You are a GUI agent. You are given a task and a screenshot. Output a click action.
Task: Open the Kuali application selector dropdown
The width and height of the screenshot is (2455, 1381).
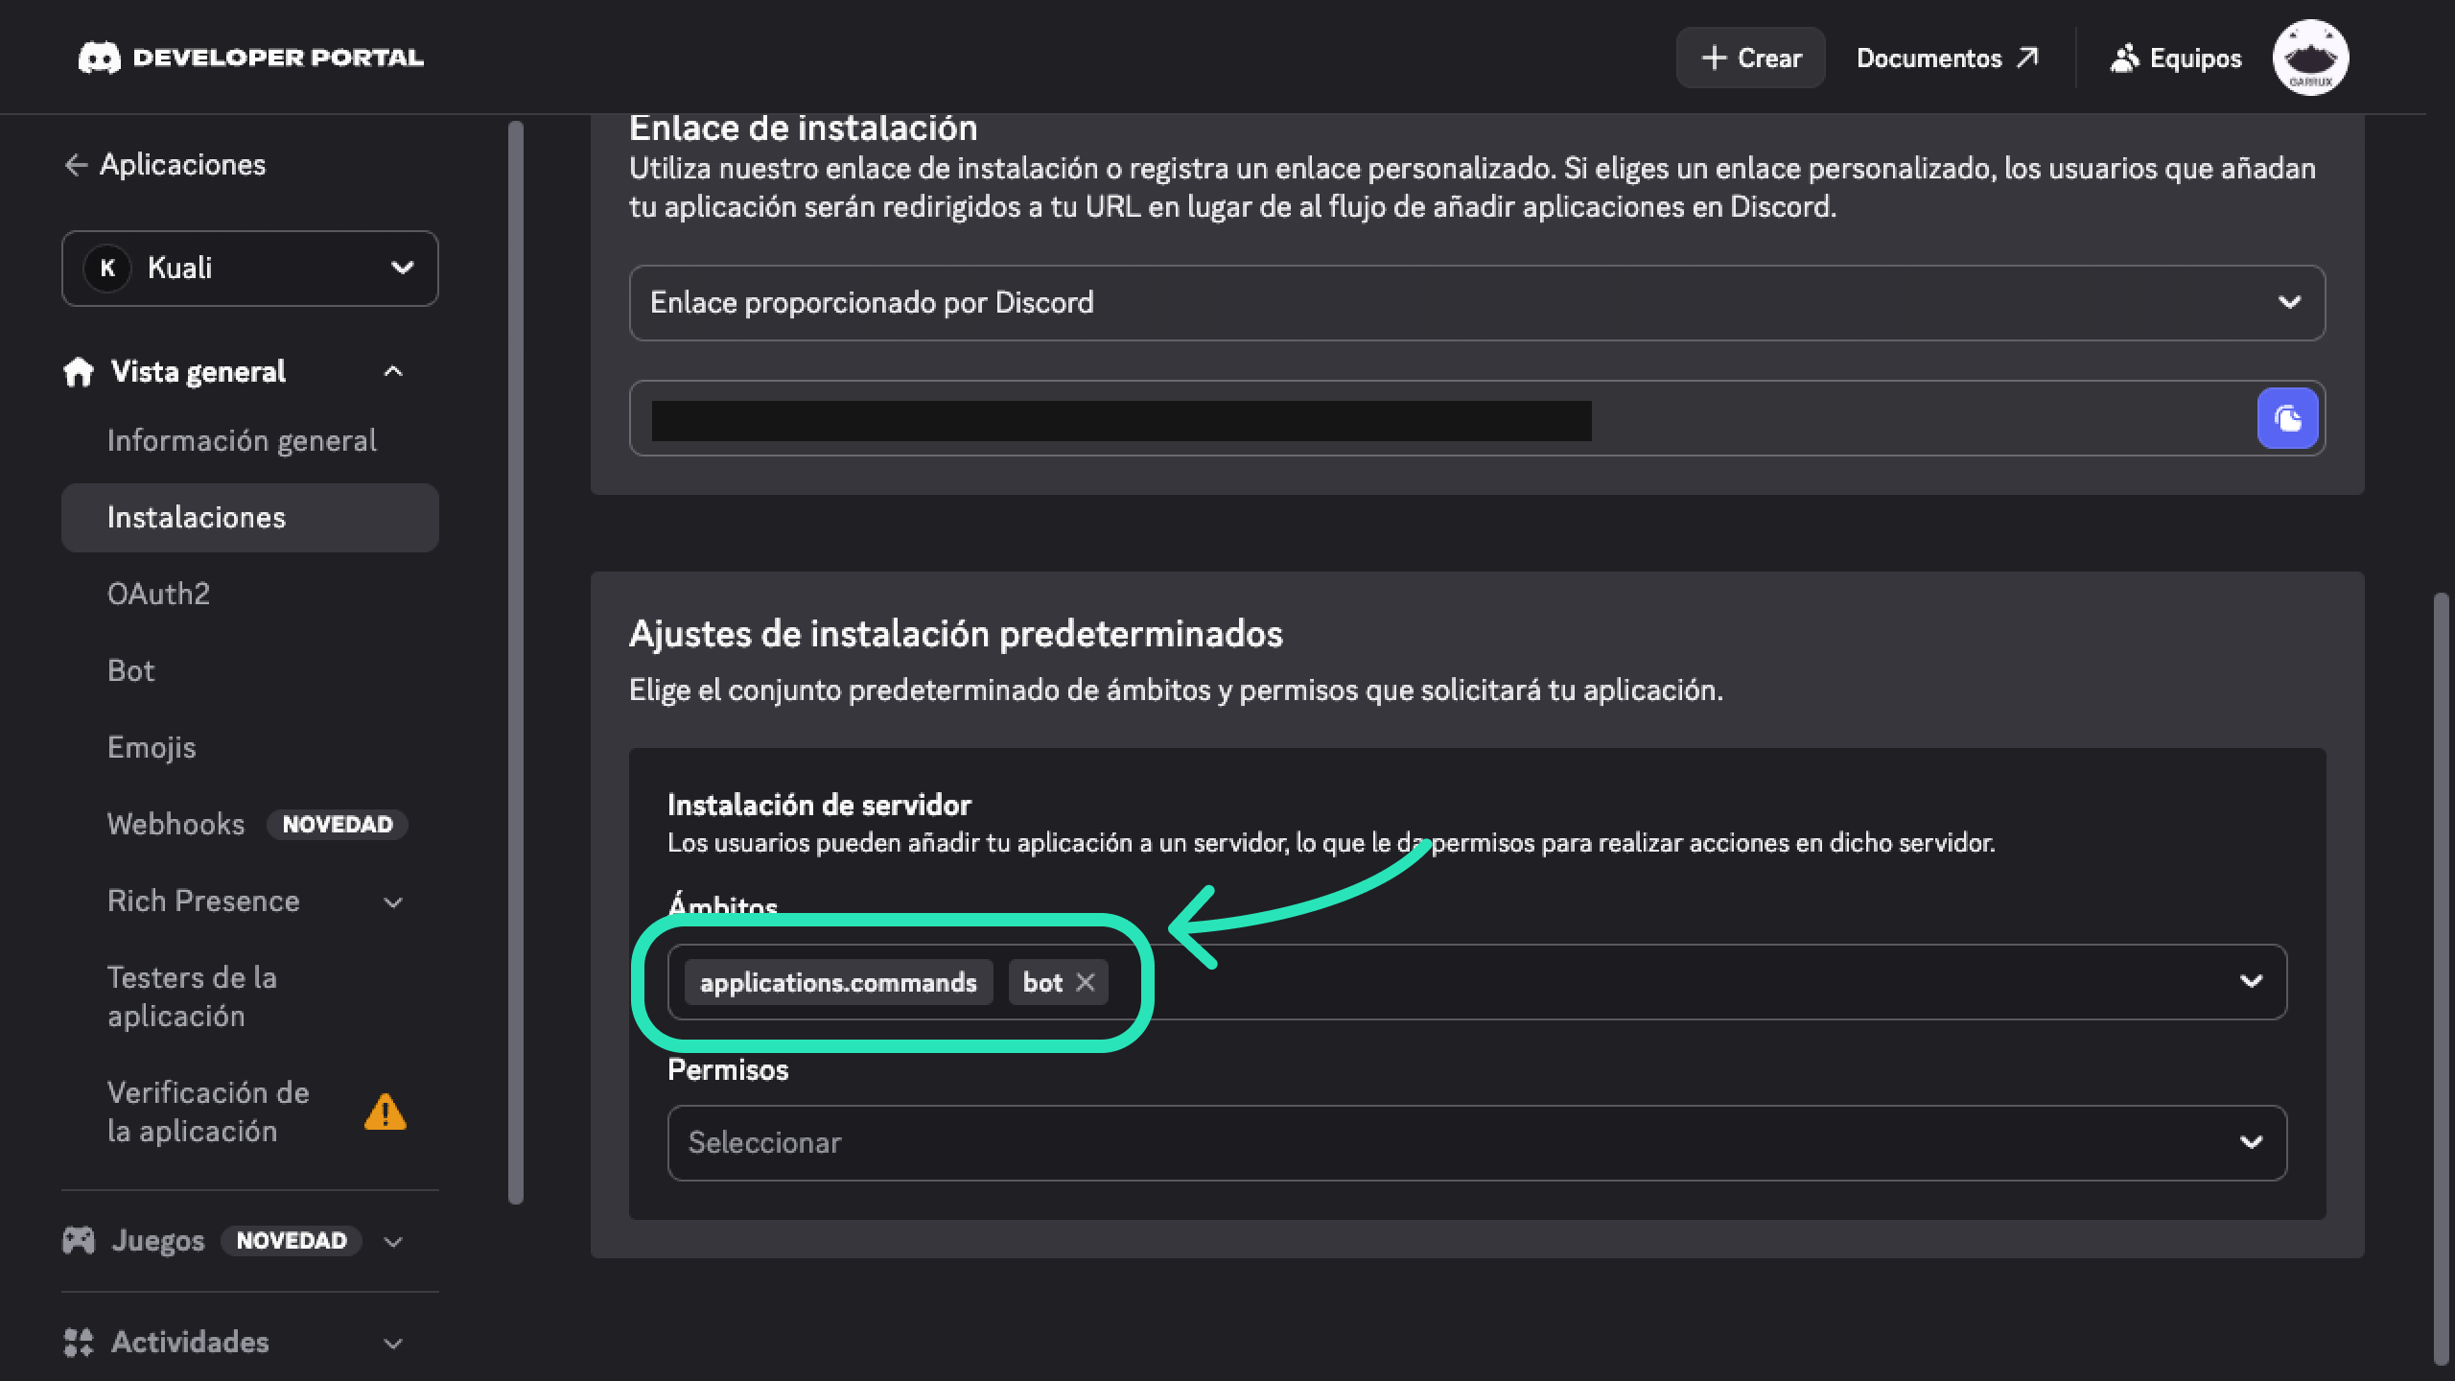pyautogui.click(x=250, y=269)
